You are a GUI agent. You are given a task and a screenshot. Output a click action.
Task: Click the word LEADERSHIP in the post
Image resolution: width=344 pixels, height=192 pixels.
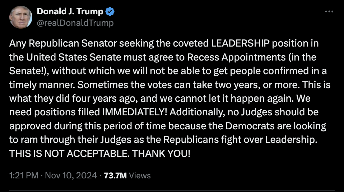(240, 43)
